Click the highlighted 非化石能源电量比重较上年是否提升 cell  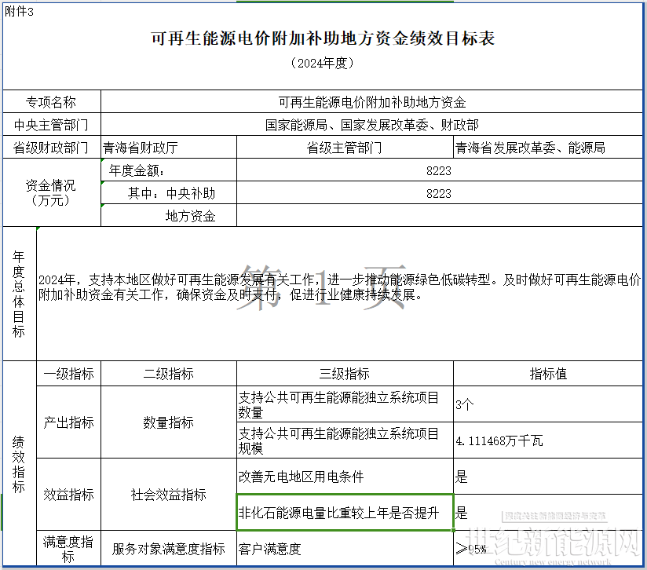tap(345, 512)
